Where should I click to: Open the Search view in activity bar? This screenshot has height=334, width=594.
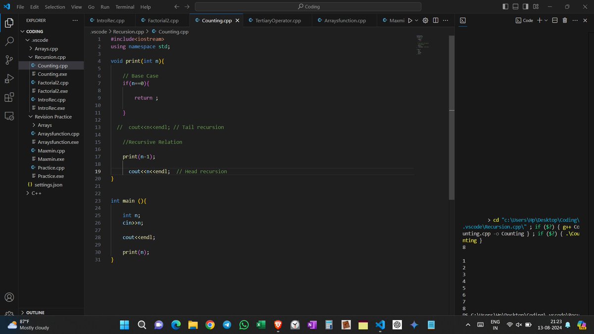[9, 42]
